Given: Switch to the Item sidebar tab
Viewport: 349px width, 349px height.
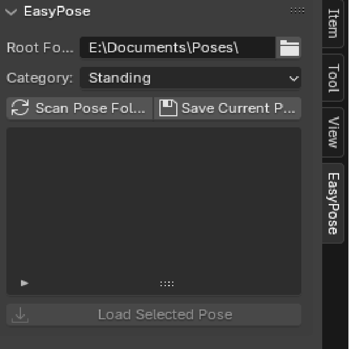Looking at the screenshot, I should pos(333,23).
